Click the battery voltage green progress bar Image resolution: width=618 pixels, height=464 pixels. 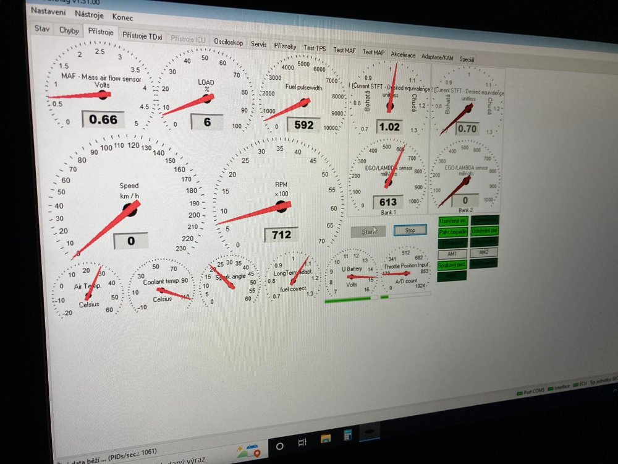[347, 299]
